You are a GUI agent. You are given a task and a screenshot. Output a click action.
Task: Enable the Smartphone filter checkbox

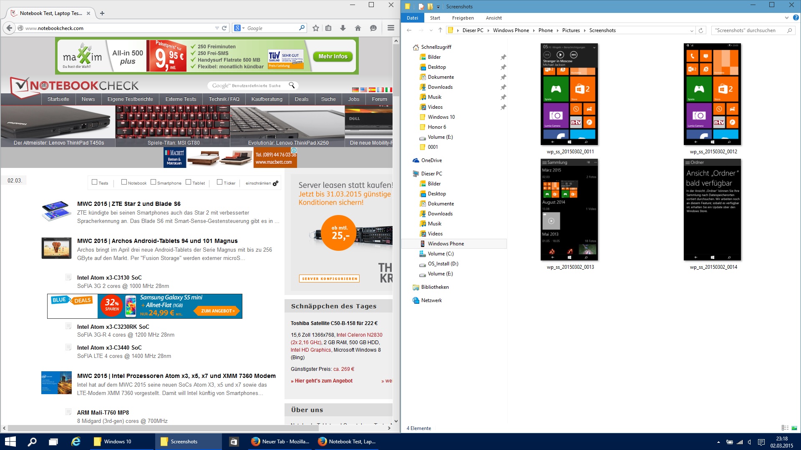coord(153,182)
